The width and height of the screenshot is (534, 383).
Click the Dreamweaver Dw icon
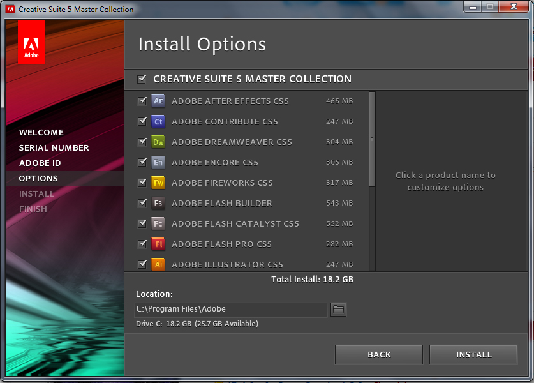click(x=158, y=142)
